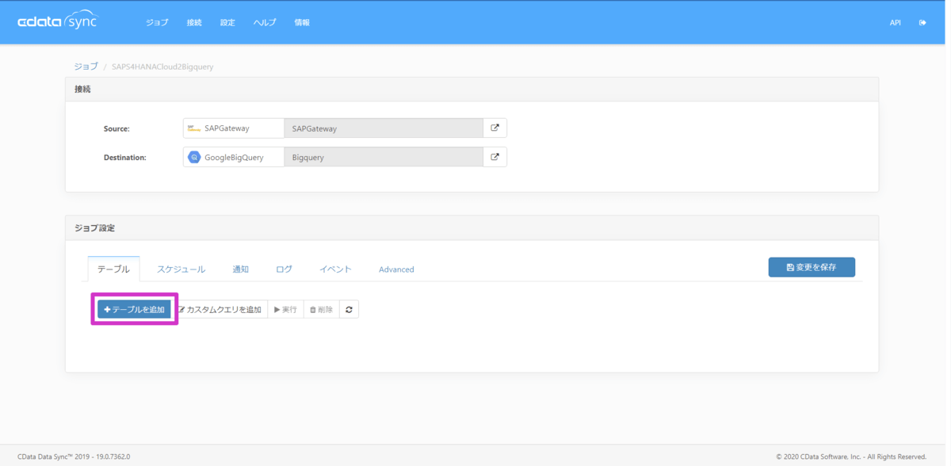Click the API link in header
951x466 pixels.
click(x=895, y=23)
